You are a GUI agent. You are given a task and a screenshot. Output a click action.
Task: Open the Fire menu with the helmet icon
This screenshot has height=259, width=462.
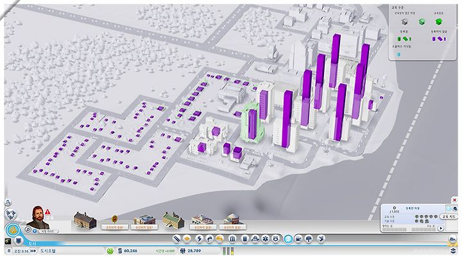point(255,238)
